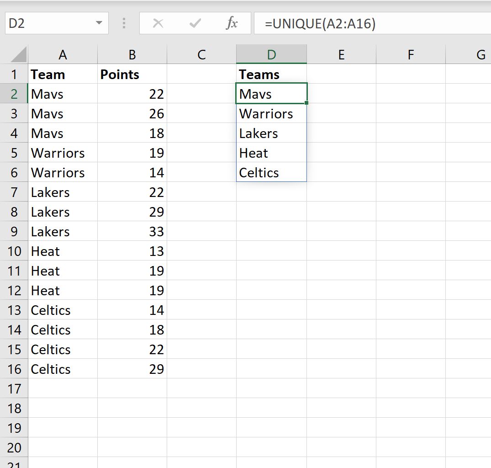Click cell B6 with value 14
The width and height of the screenshot is (491, 468).
point(132,173)
